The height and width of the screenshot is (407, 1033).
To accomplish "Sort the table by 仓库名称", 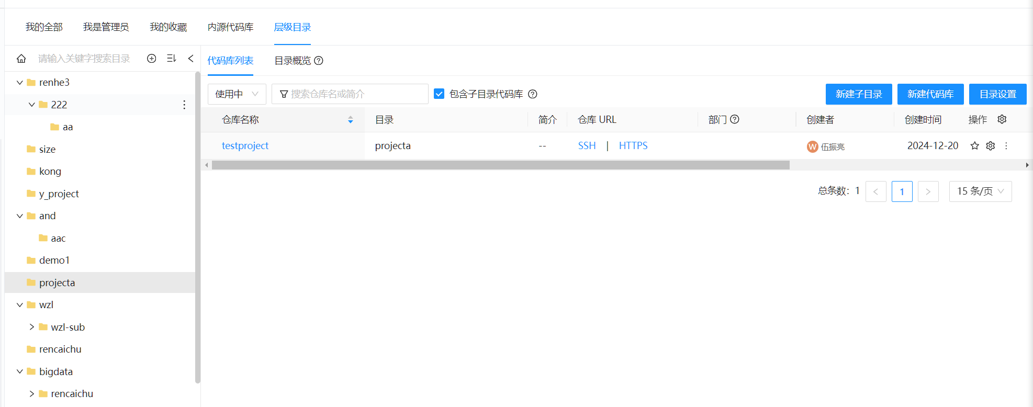I will coord(350,120).
